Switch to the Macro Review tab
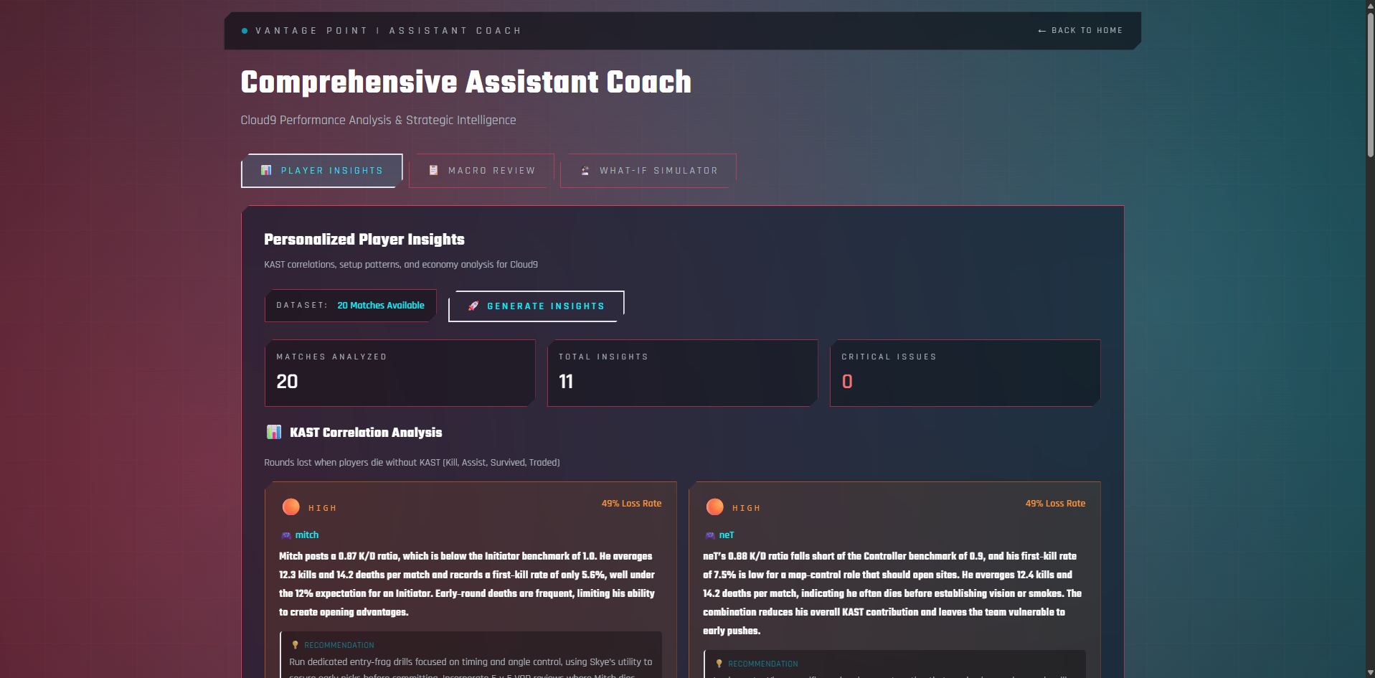This screenshot has width=1375, height=678. pos(481,171)
